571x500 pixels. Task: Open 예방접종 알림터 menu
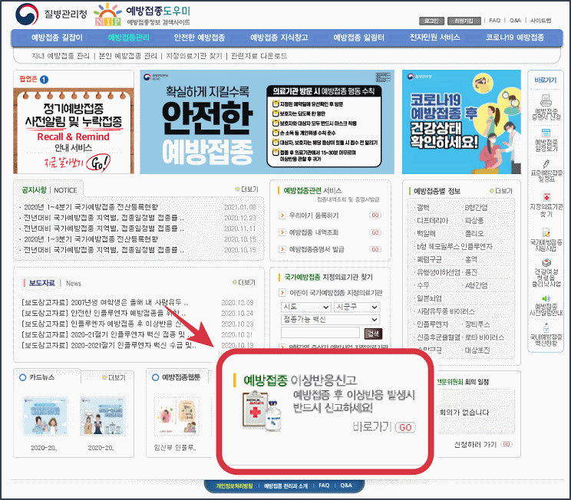[x=358, y=38]
